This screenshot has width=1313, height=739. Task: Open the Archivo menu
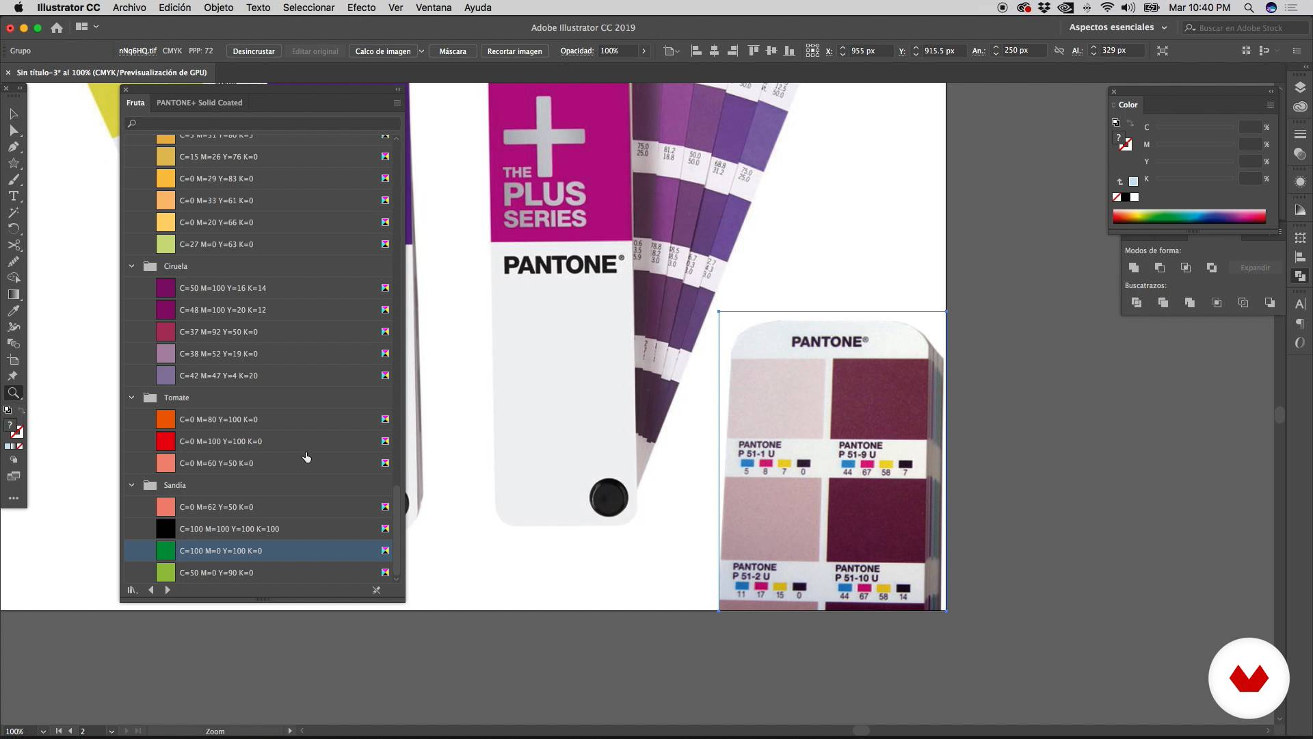[x=129, y=8]
